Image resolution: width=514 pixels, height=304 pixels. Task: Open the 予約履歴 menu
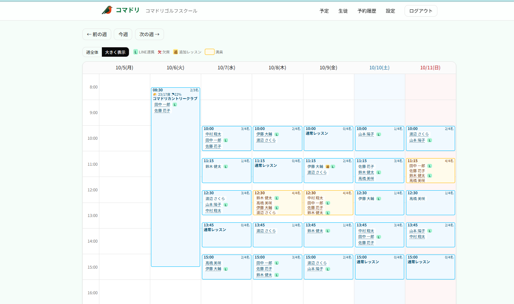click(x=367, y=11)
